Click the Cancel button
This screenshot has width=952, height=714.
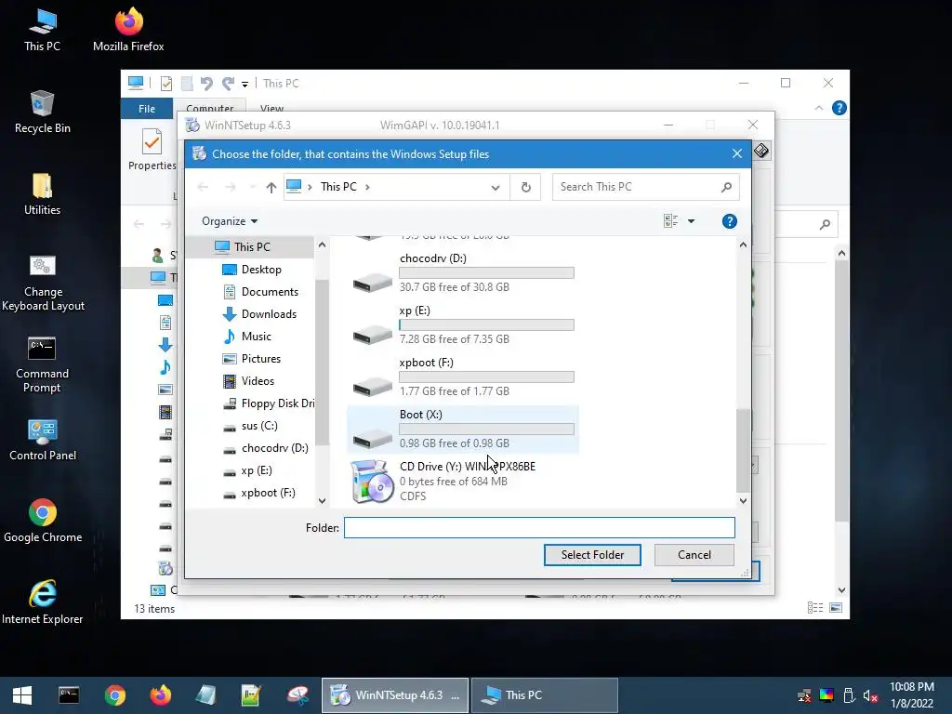[x=694, y=555]
